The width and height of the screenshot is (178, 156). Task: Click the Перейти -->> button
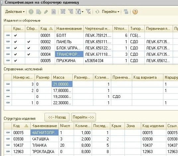tap(83, 117)
